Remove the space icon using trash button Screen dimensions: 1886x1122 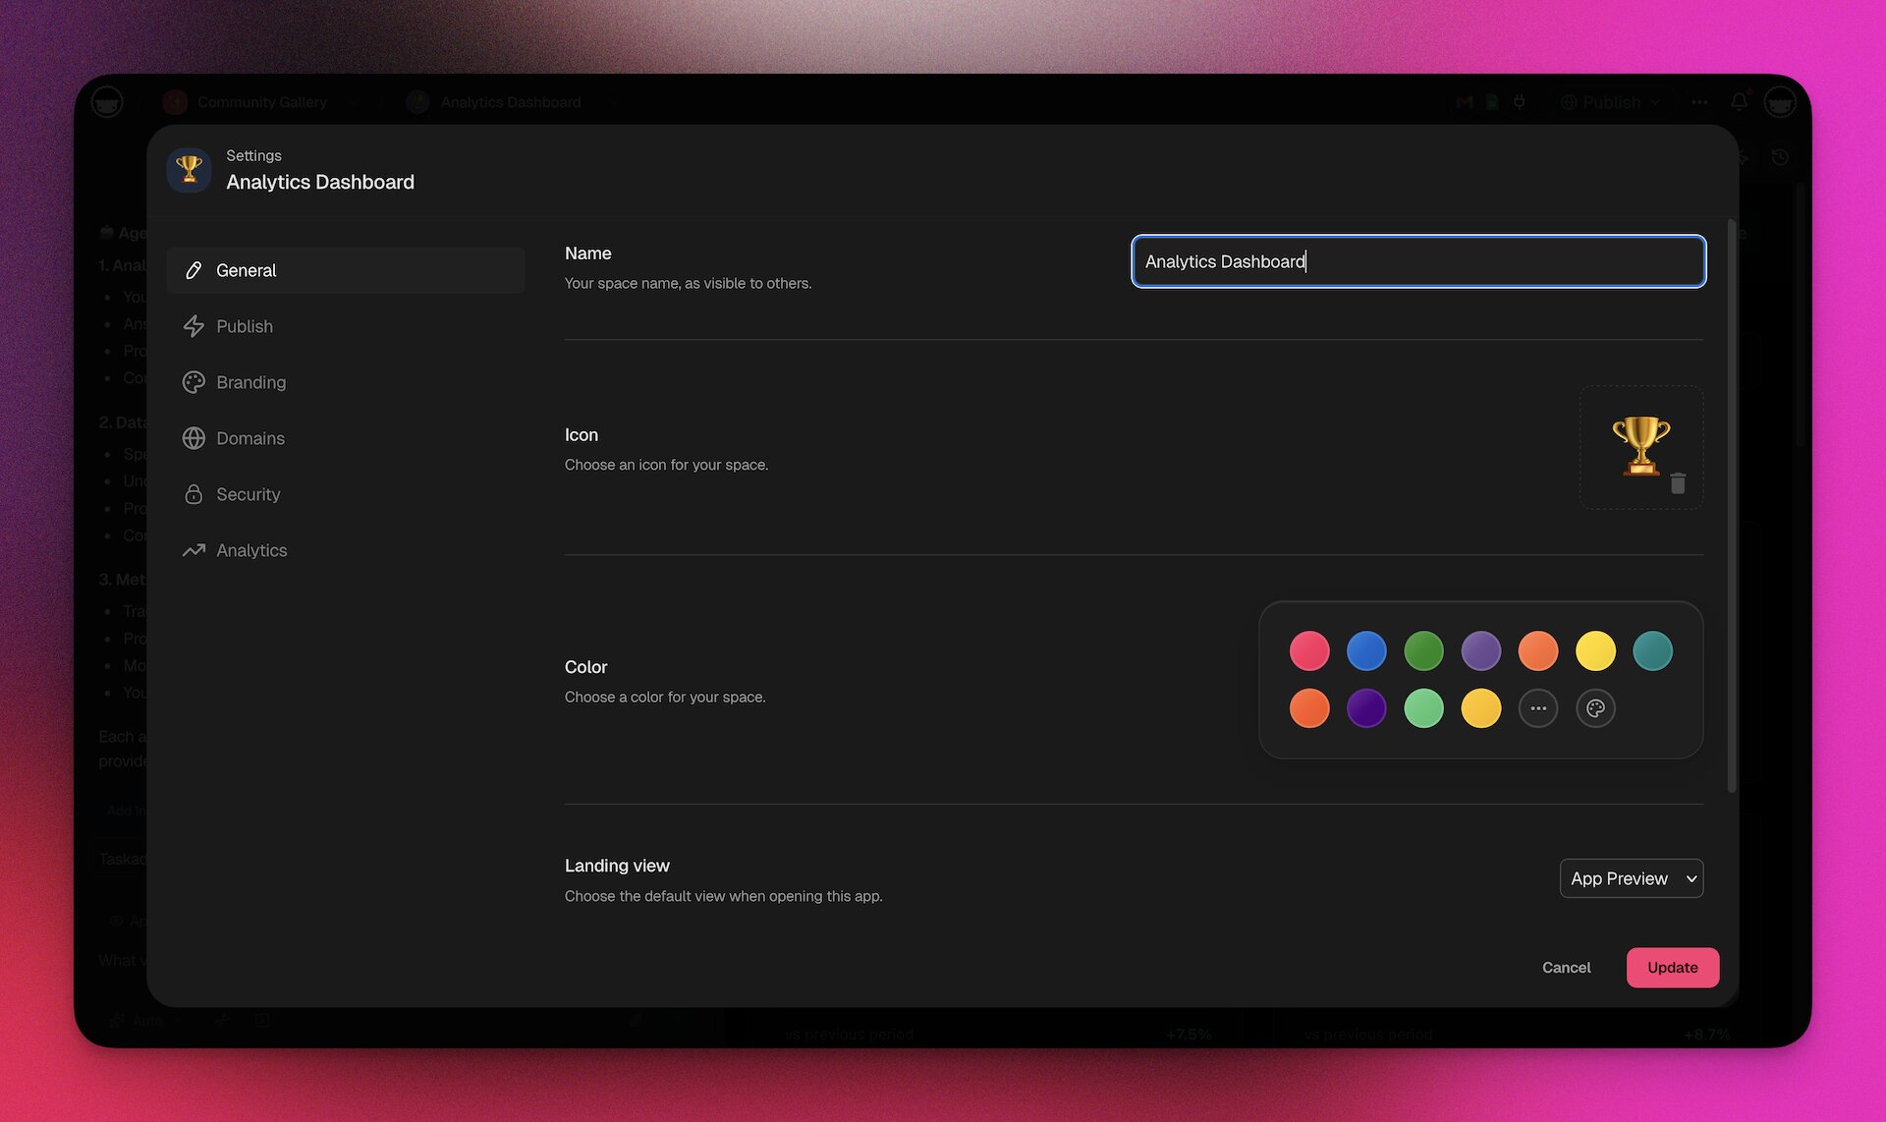[x=1678, y=482]
